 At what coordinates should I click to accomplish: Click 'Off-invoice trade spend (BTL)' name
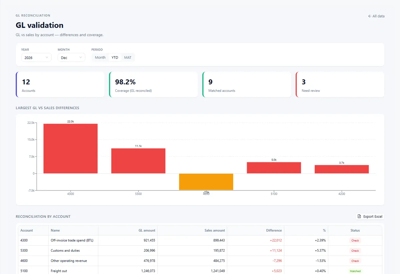72,240
